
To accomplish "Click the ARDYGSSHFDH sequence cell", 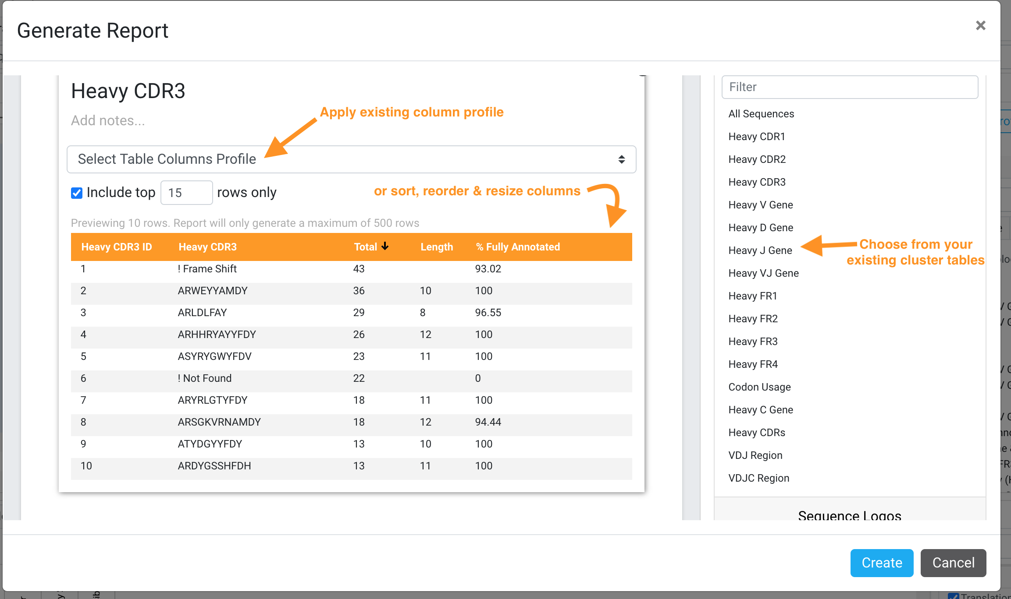I will click(214, 466).
